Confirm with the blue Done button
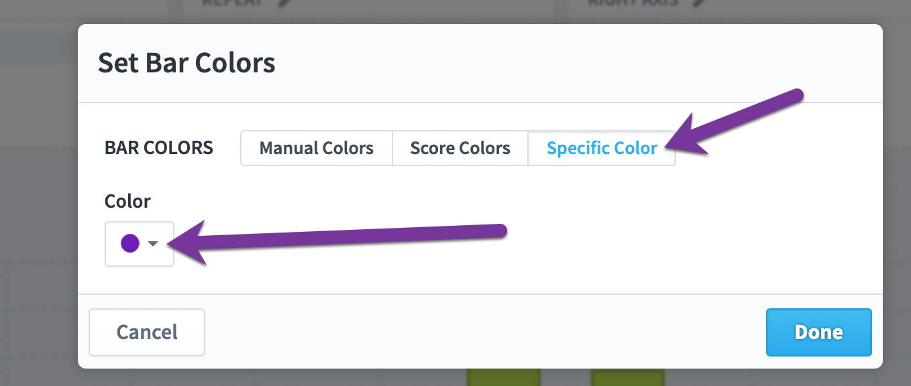The width and height of the screenshot is (911, 386). pos(818,332)
